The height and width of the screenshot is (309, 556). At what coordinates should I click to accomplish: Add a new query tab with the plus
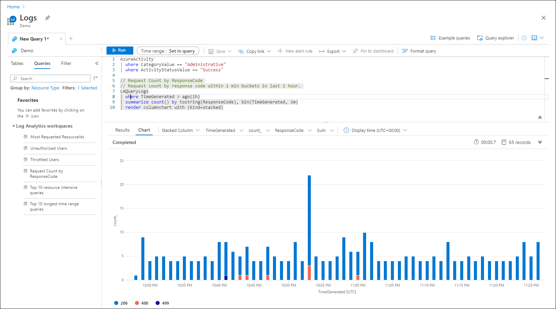(x=71, y=38)
